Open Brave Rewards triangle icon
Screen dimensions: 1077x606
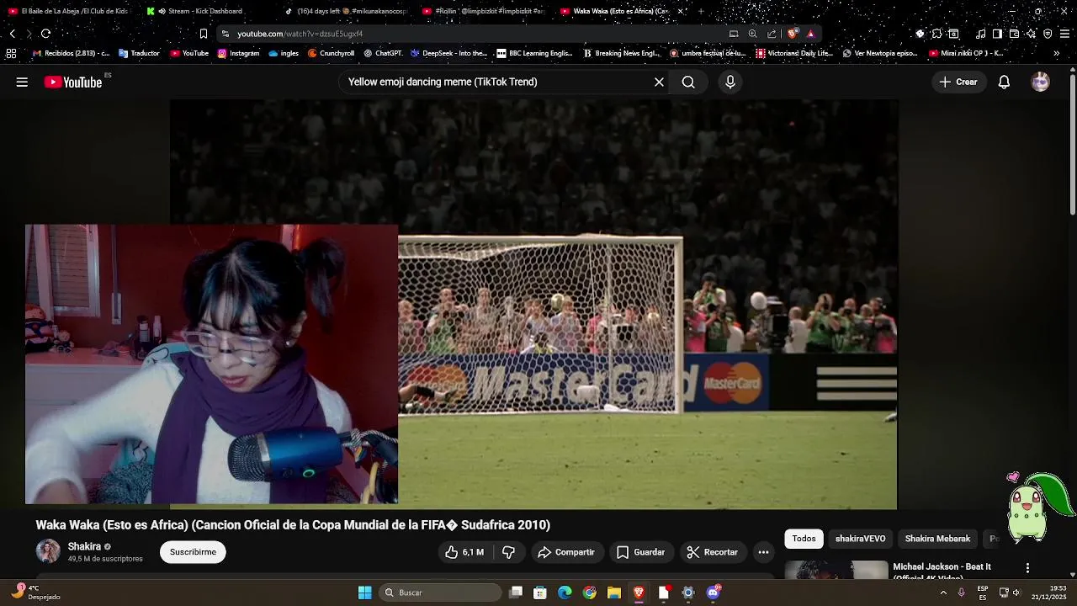click(x=810, y=34)
